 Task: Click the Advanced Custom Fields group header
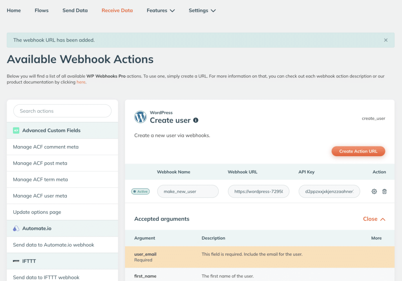62,130
